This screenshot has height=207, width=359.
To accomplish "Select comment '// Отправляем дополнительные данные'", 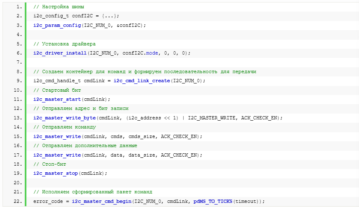I will coord(85,145).
